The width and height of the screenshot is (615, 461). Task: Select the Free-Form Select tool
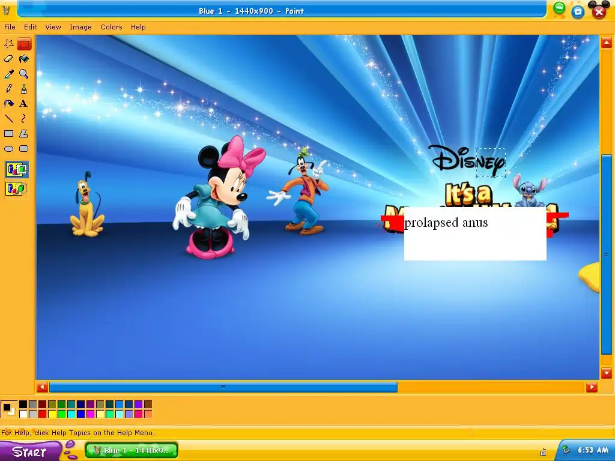pyautogui.click(x=8, y=44)
